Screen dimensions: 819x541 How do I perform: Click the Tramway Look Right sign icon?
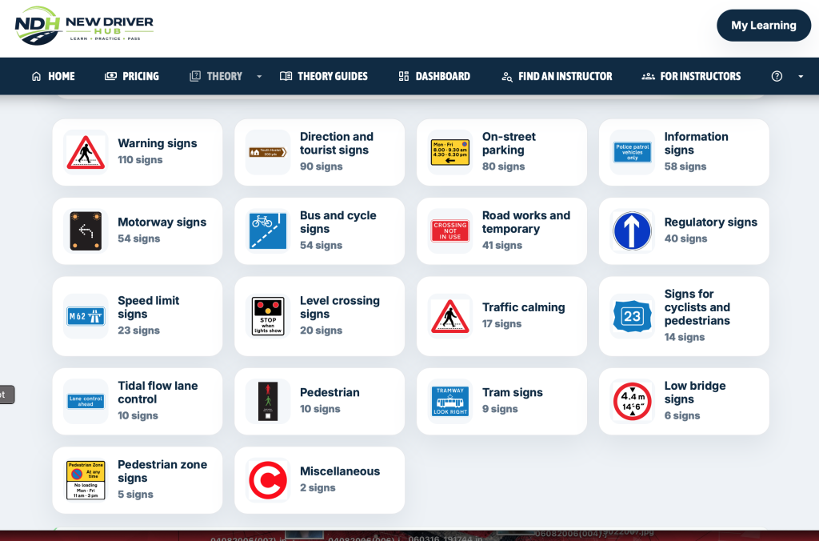click(450, 402)
